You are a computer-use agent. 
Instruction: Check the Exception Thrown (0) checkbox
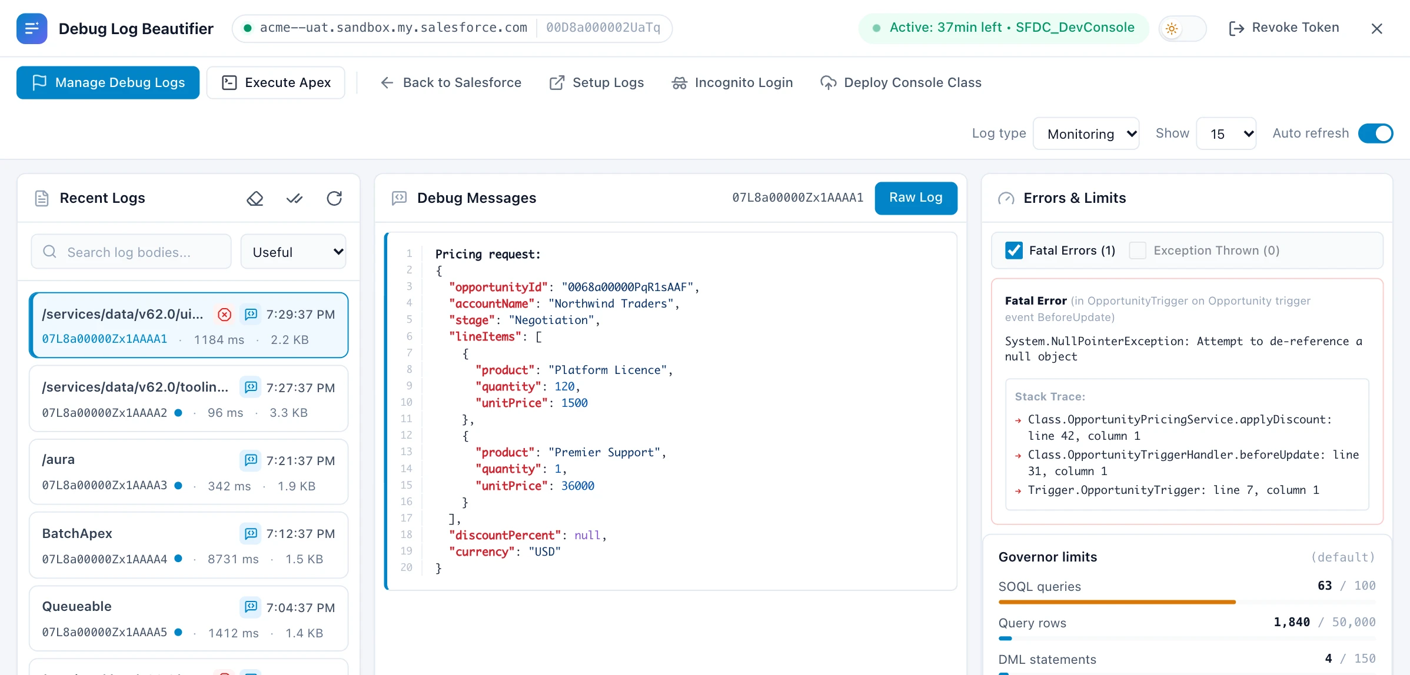click(1138, 250)
